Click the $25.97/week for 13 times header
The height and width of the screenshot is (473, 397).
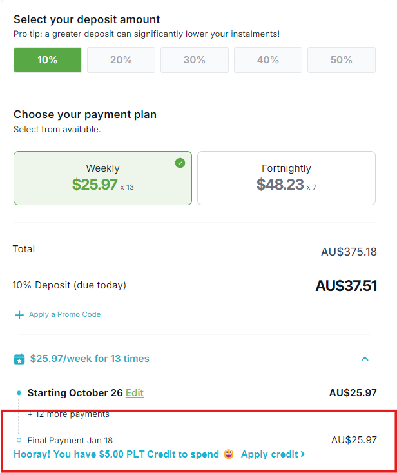point(90,359)
